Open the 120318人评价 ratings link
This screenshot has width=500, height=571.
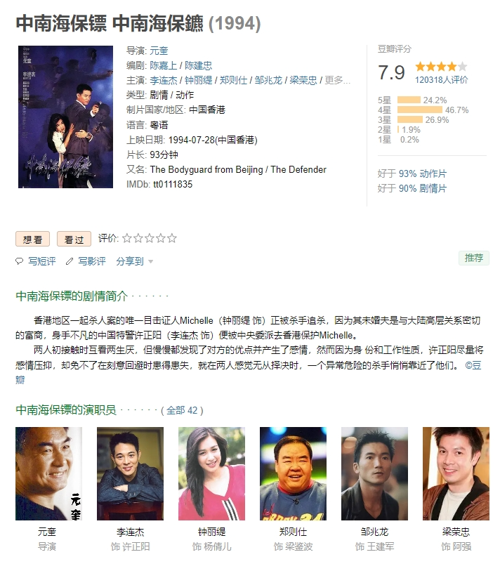pyautogui.click(x=442, y=80)
